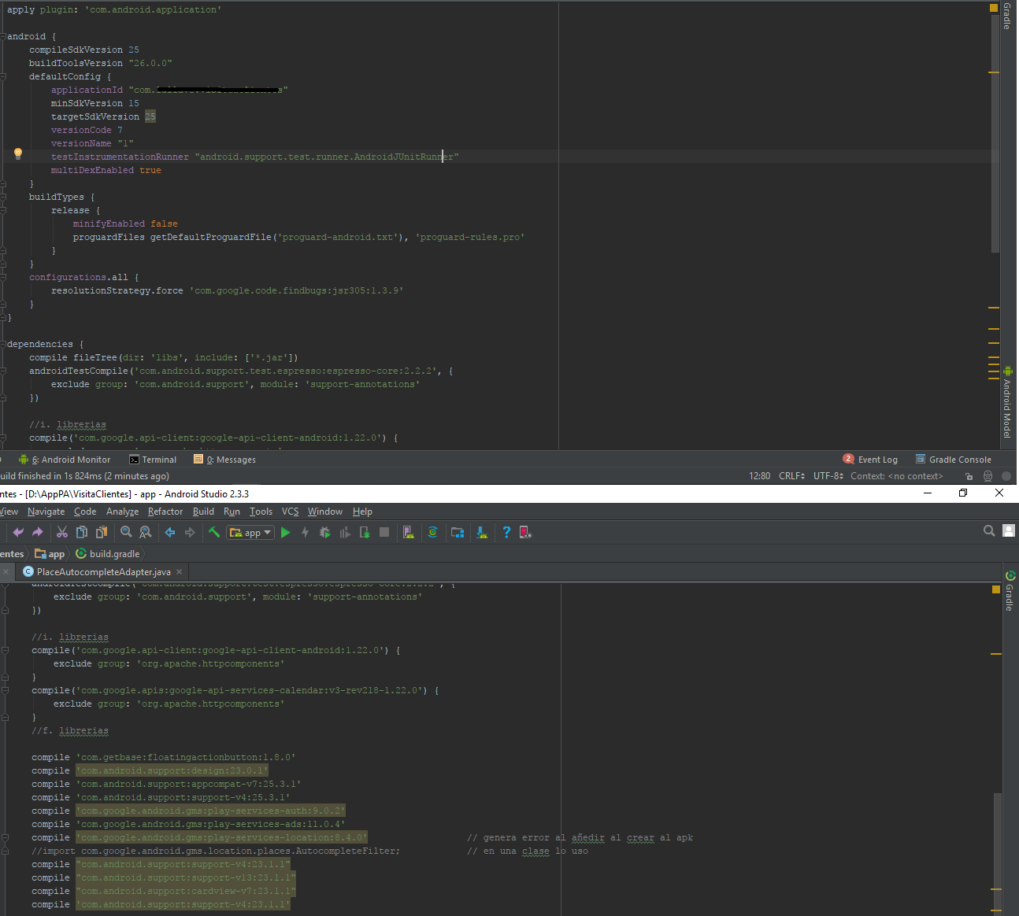
Task: Click the memory indicator circle in status bar
Action: [1006, 476]
